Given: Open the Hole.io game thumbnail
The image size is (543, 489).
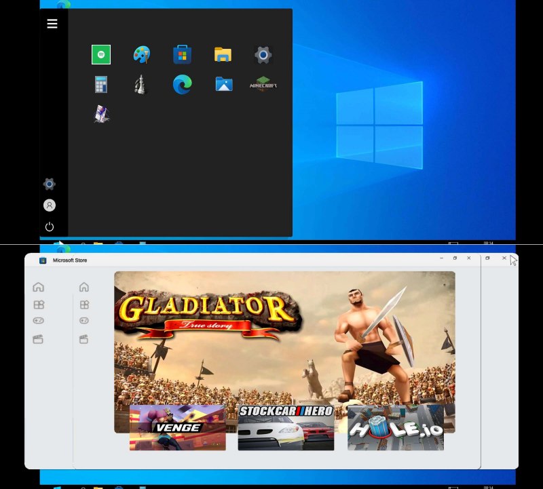Looking at the screenshot, I should [395, 427].
